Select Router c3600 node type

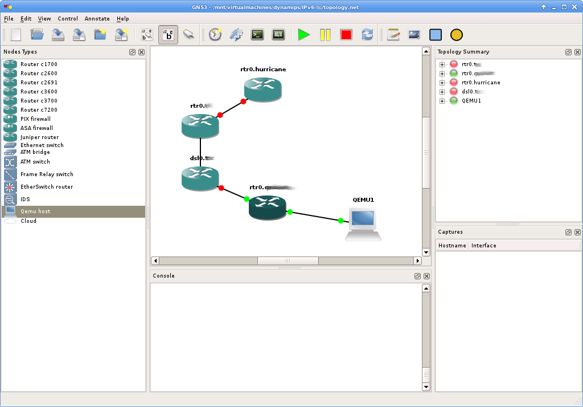(73, 92)
